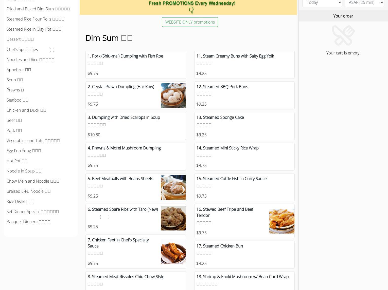Add Steamed Mini Sticky Rice Wrap
Screen dimensions: 388x290
(x=244, y=157)
